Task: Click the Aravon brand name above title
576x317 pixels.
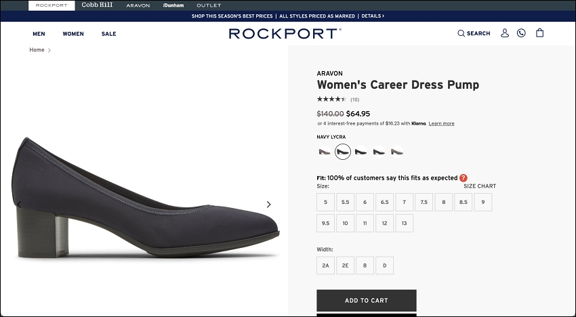Action: [329, 73]
